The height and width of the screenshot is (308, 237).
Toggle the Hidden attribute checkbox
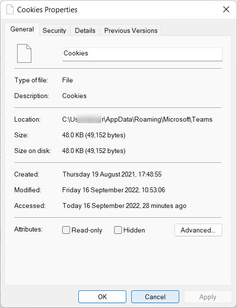(x=118, y=230)
